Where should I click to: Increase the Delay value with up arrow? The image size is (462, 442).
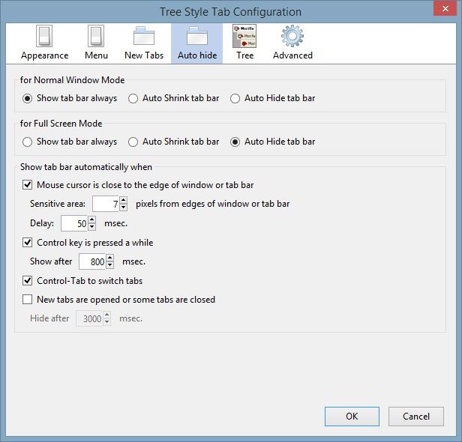[92, 220]
